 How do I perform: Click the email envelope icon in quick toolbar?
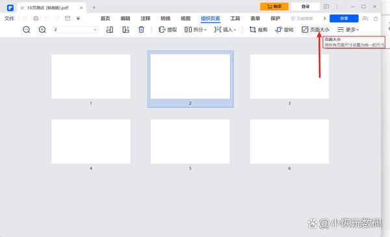(68, 18)
